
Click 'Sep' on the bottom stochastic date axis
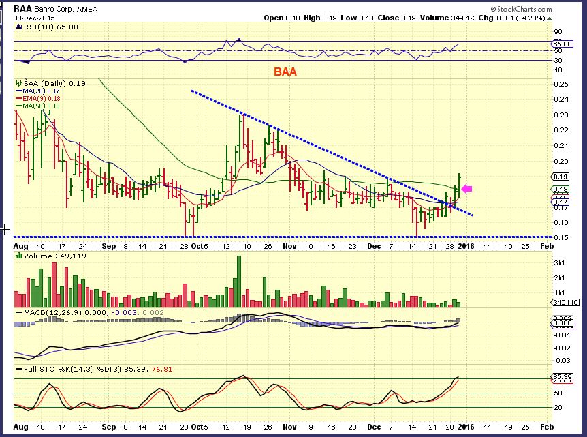coord(108,427)
